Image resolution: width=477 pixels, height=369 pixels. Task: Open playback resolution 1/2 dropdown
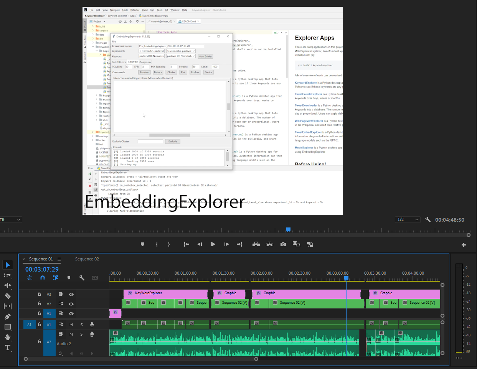[408, 219]
